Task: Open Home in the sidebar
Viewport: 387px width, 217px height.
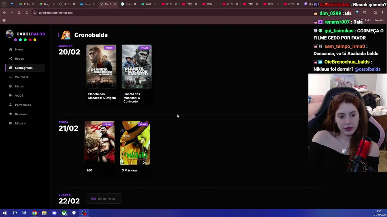Action: [x=25, y=49]
